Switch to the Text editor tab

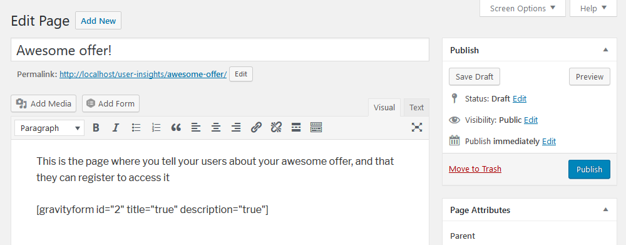click(x=416, y=108)
